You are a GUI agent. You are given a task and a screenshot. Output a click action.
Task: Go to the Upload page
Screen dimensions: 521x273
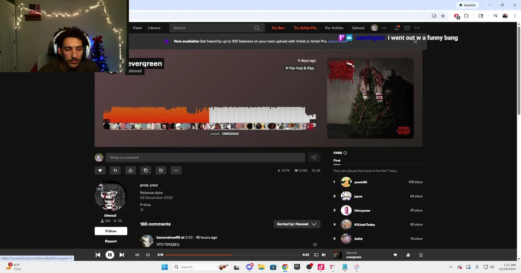[x=358, y=28]
